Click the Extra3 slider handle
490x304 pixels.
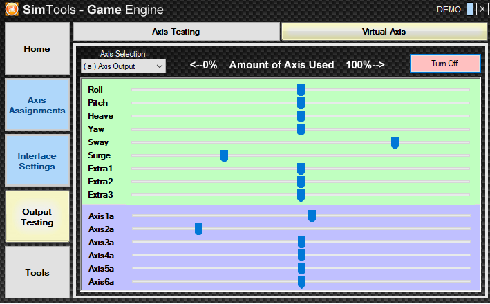(301, 195)
